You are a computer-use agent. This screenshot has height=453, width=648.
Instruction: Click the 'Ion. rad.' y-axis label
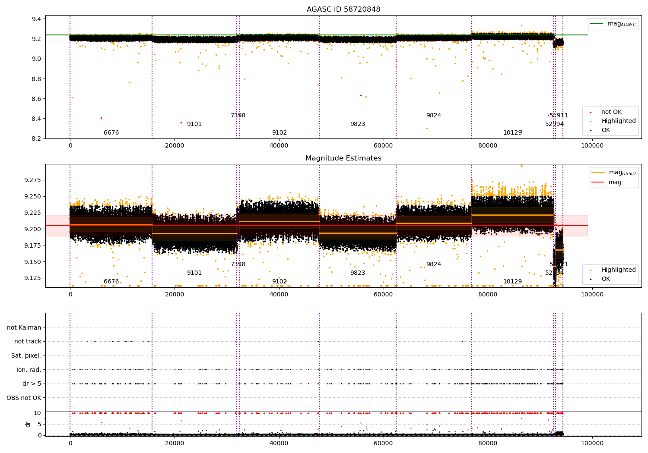(x=29, y=370)
